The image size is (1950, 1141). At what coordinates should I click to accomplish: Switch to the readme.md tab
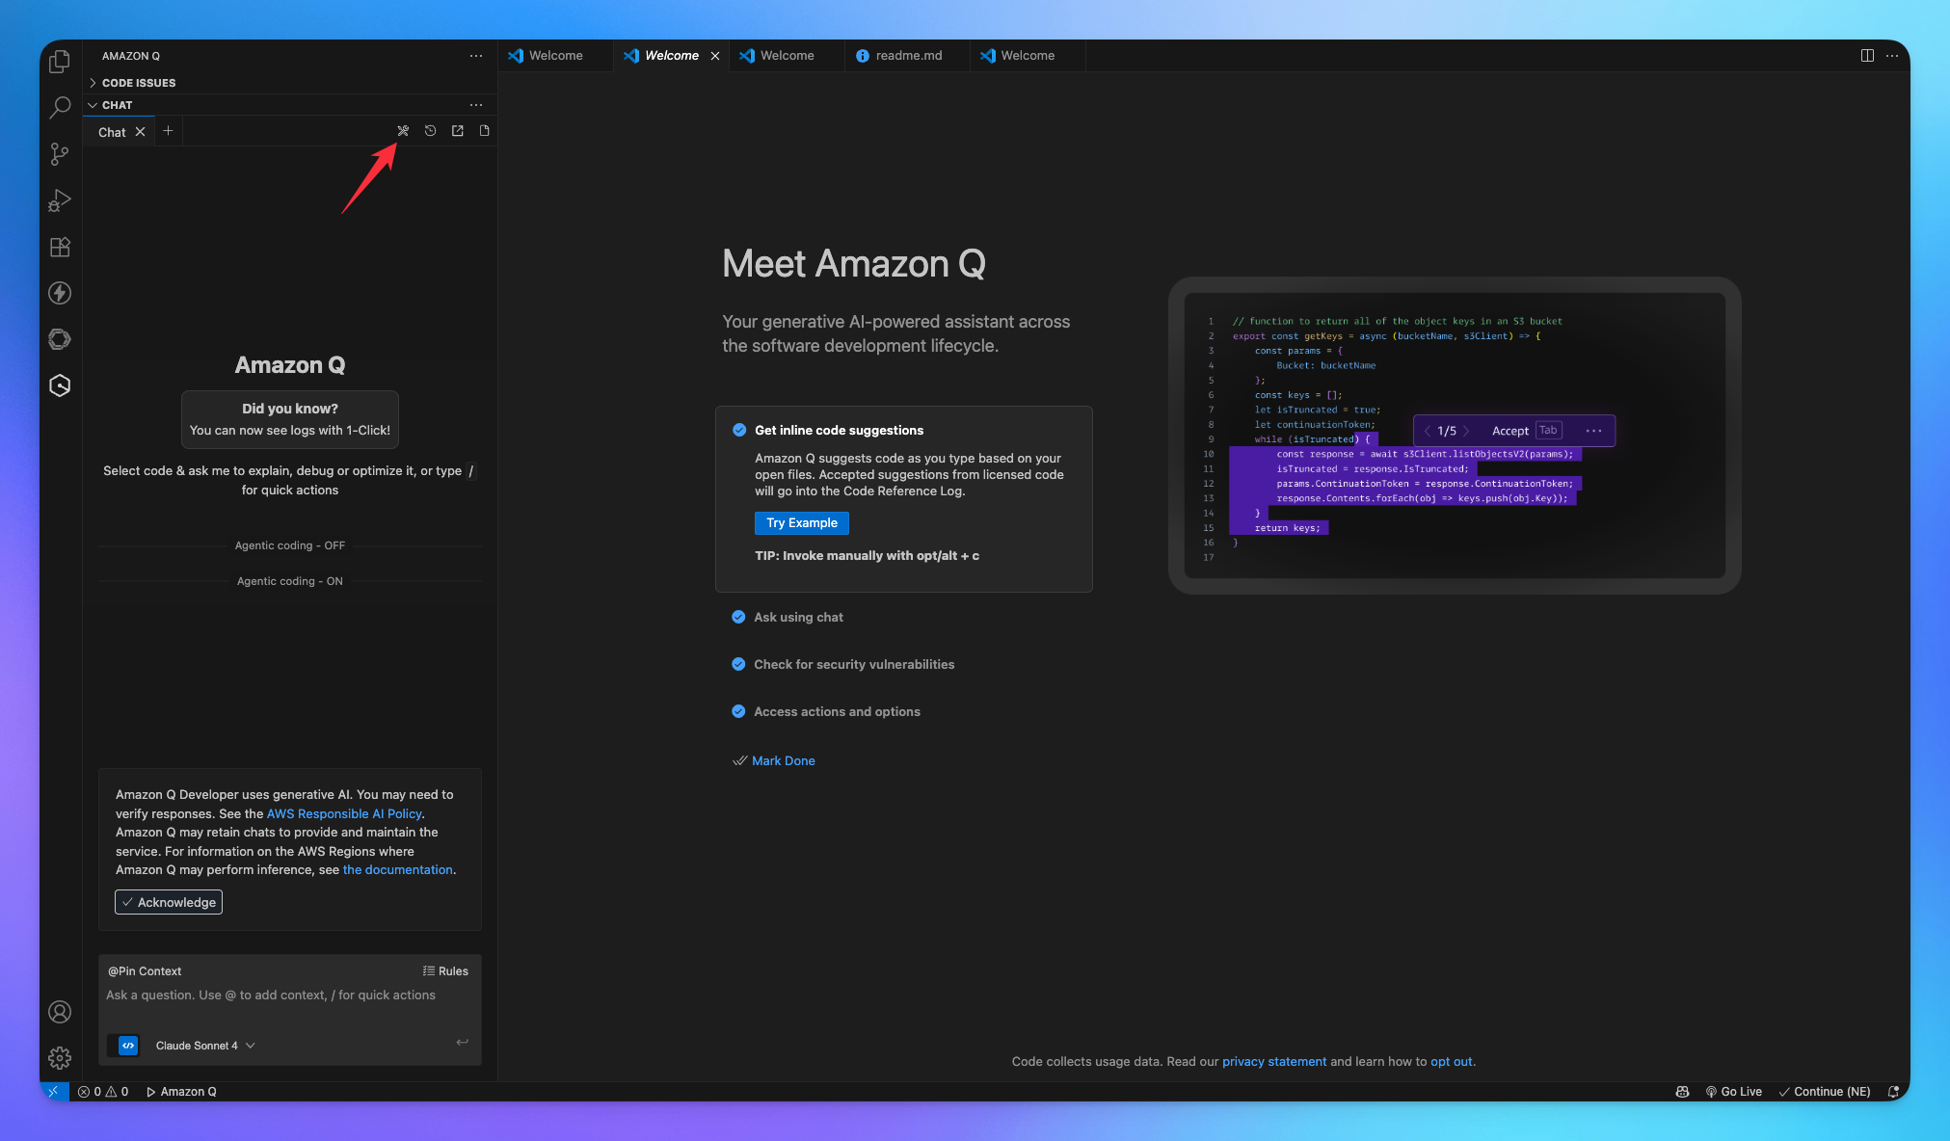pos(908,56)
